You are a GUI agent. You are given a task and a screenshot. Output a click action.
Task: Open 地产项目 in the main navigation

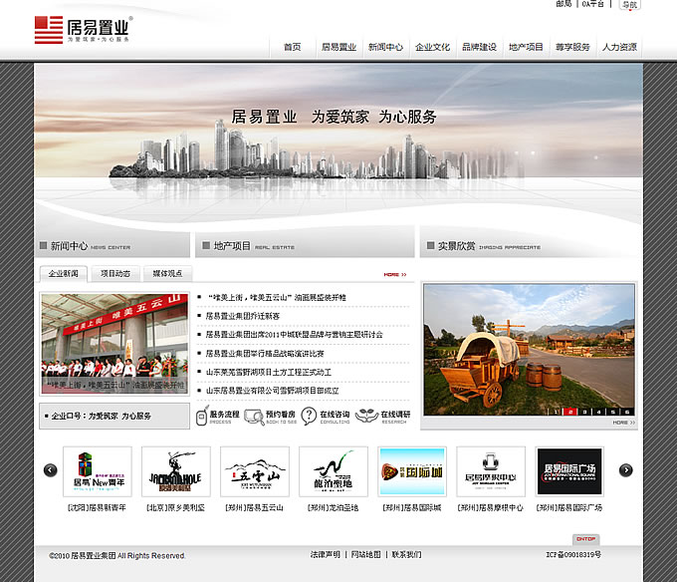(526, 47)
